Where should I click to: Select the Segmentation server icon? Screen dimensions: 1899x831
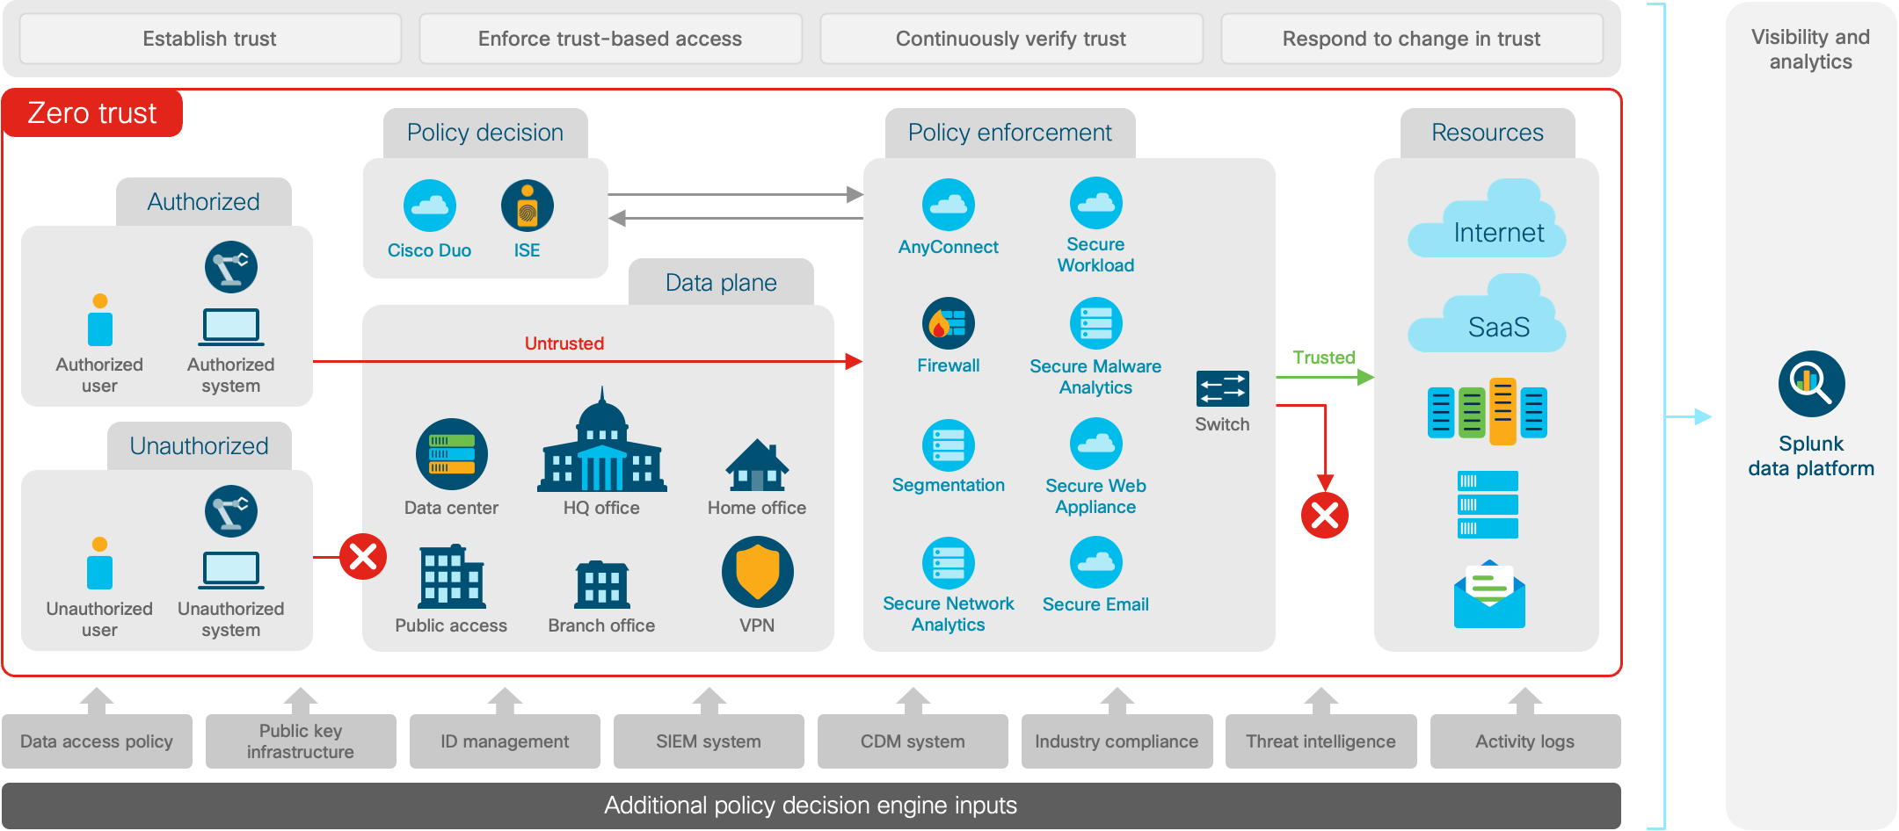[x=948, y=444]
